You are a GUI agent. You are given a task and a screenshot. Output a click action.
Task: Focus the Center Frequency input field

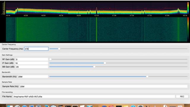click(x=36, y=49)
